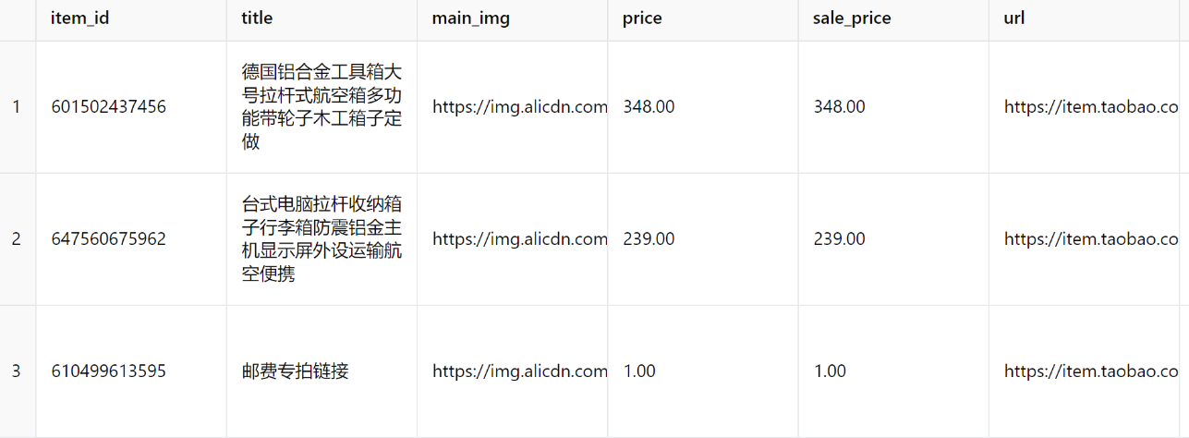Select row number 3
The height and width of the screenshot is (438, 1189).
click(x=17, y=371)
